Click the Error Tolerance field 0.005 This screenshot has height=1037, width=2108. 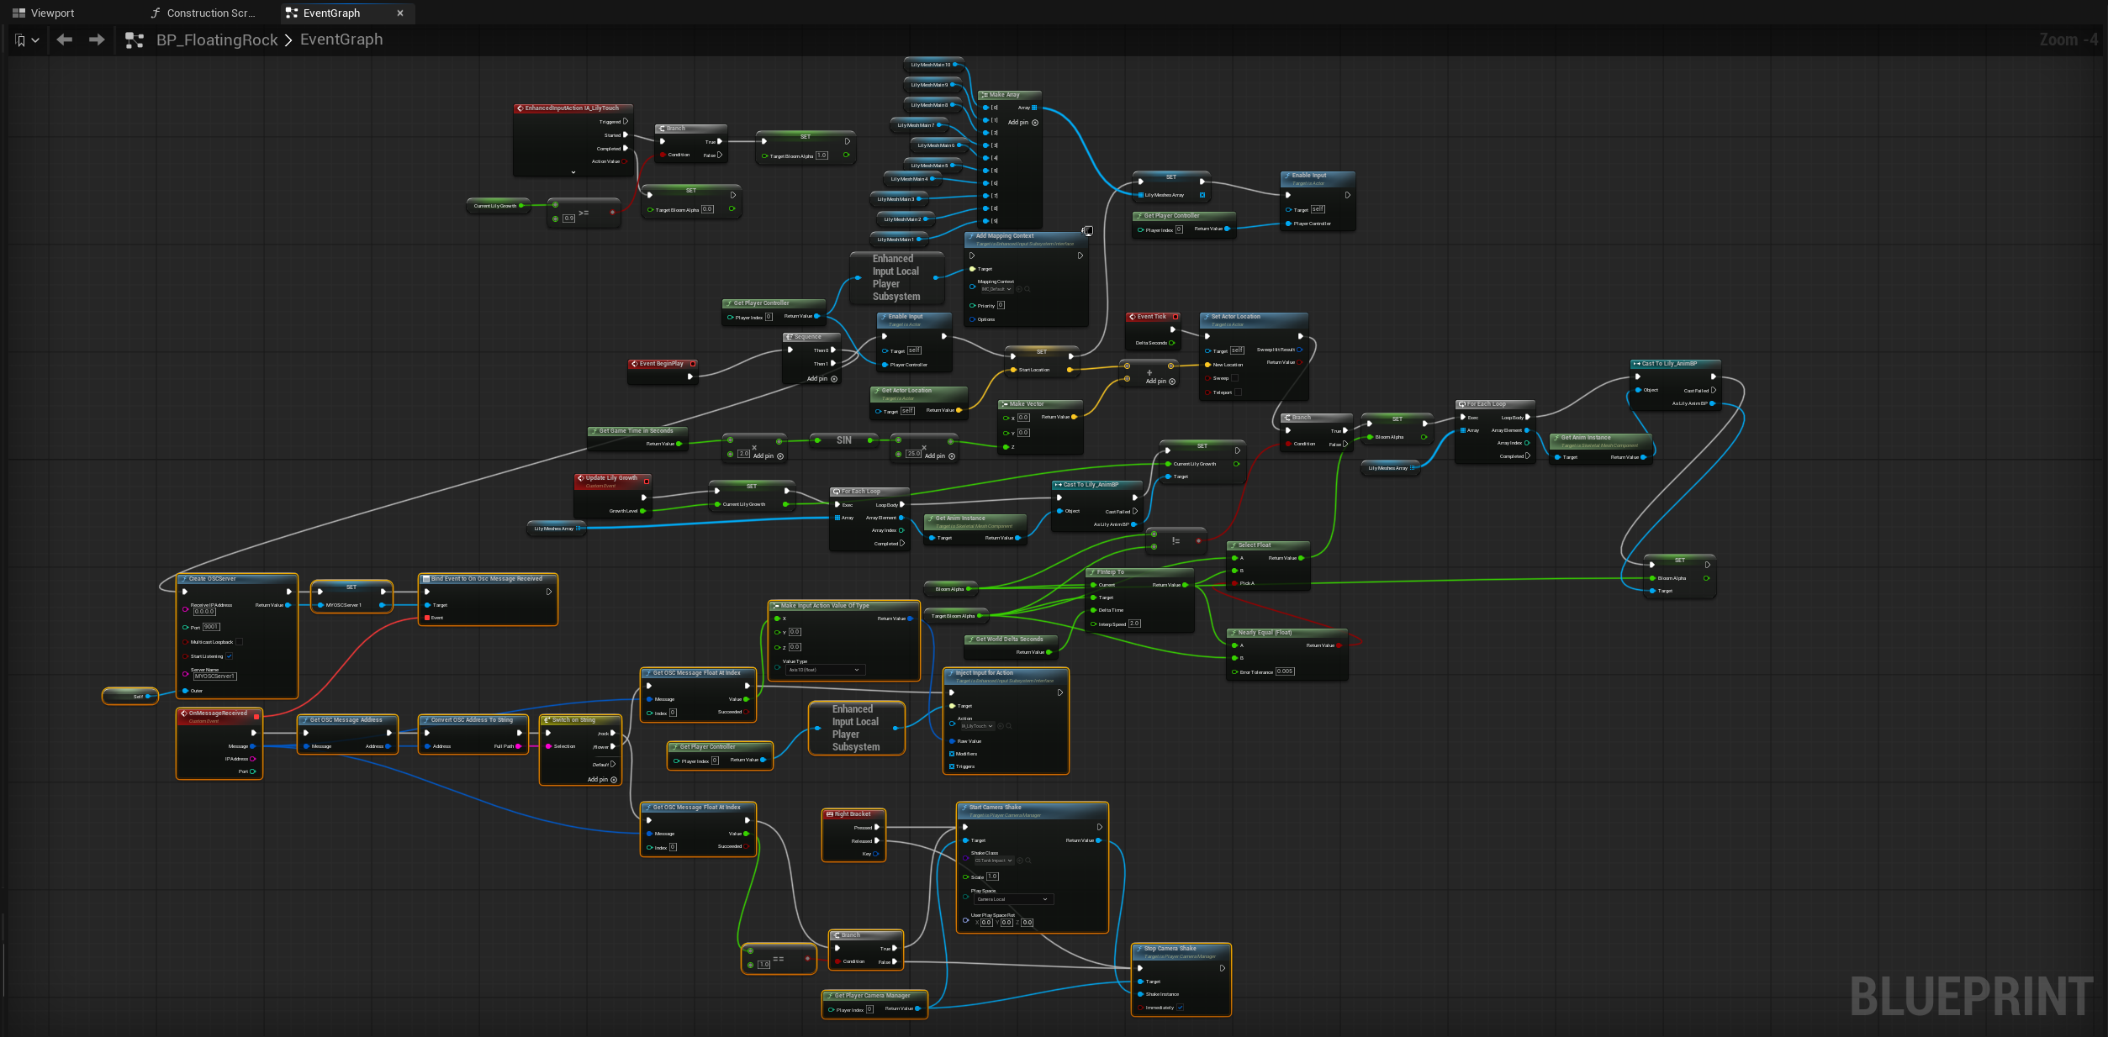tap(1285, 671)
